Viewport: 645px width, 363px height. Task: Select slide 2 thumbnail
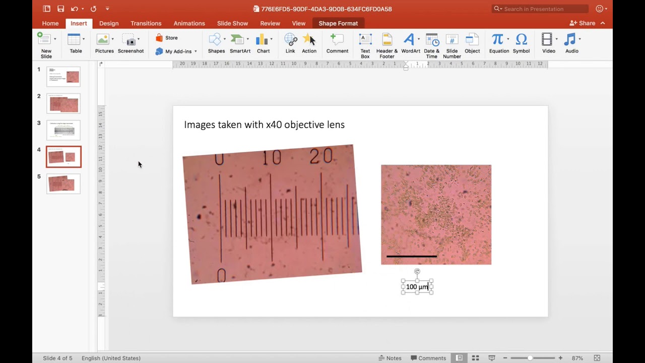coord(63,103)
